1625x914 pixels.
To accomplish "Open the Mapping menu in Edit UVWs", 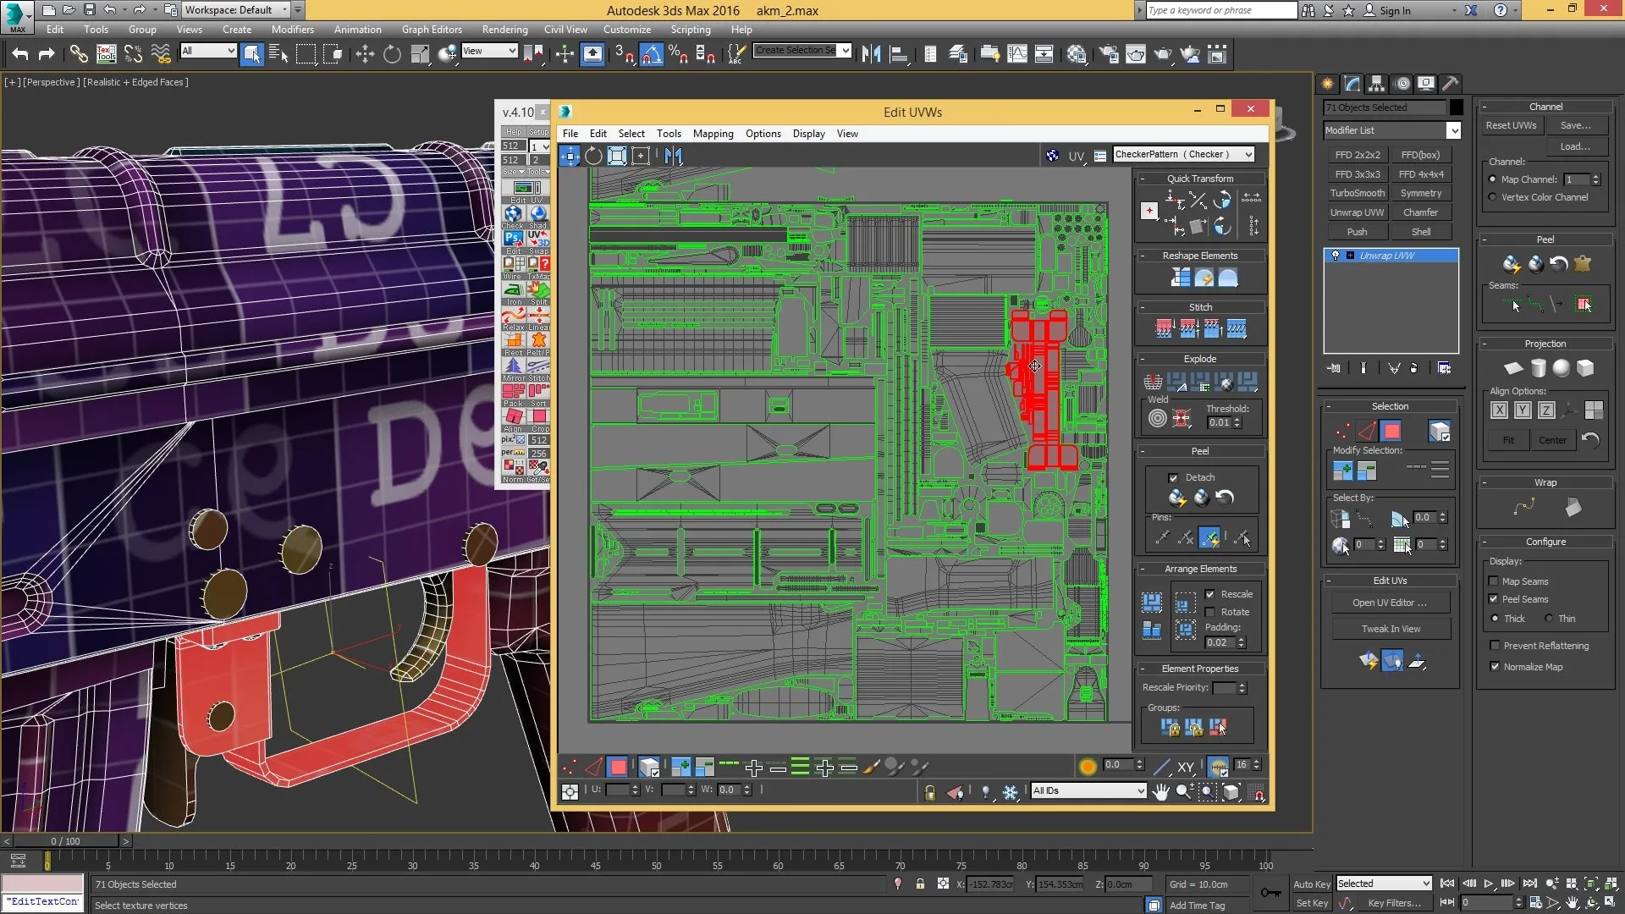I will click(713, 134).
